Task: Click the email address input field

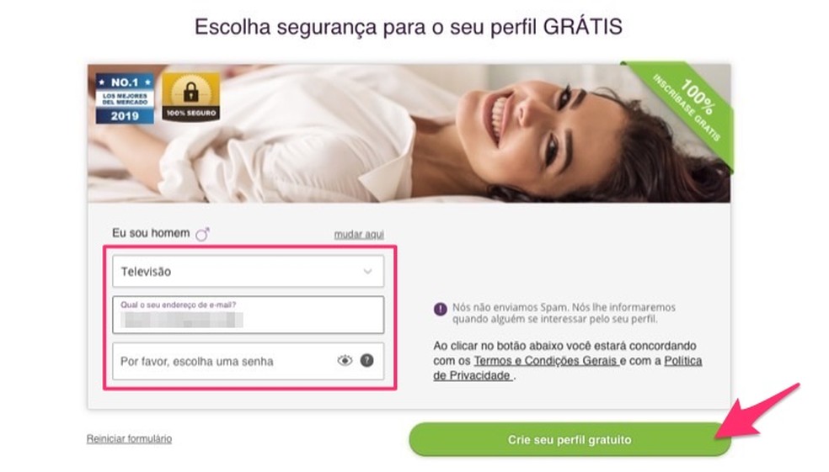Action: pyautogui.click(x=248, y=315)
